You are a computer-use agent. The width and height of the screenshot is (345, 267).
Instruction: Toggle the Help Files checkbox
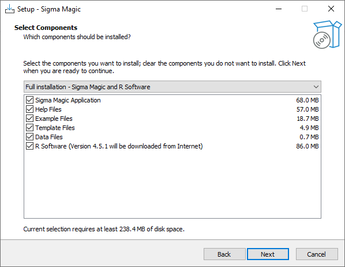coord(29,109)
